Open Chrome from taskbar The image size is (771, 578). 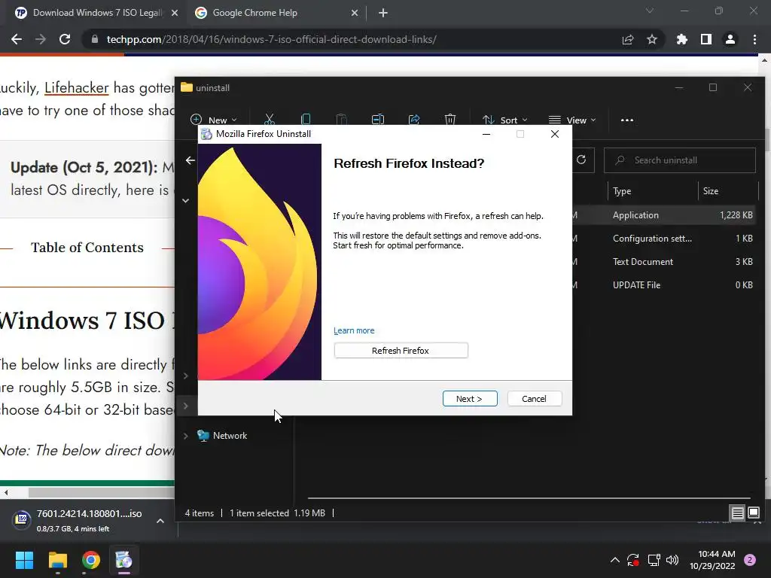coord(91,560)
